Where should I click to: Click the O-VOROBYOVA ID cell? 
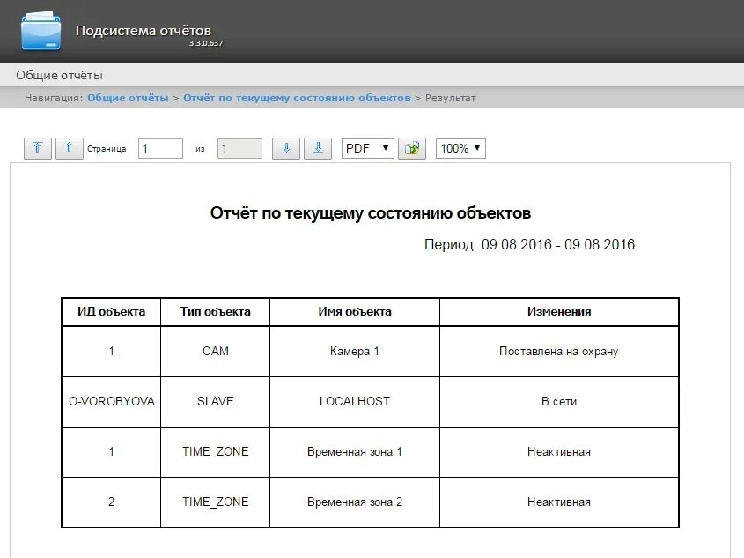111,402
